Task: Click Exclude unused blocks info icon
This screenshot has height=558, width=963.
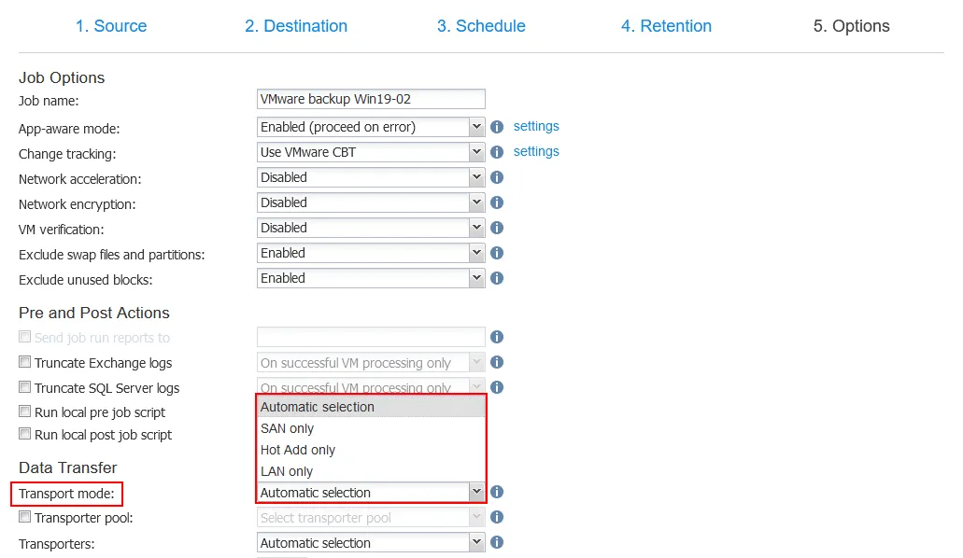Action: coord(497,278)
